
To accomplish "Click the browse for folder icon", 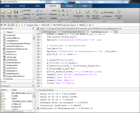I will click(12, 25).
